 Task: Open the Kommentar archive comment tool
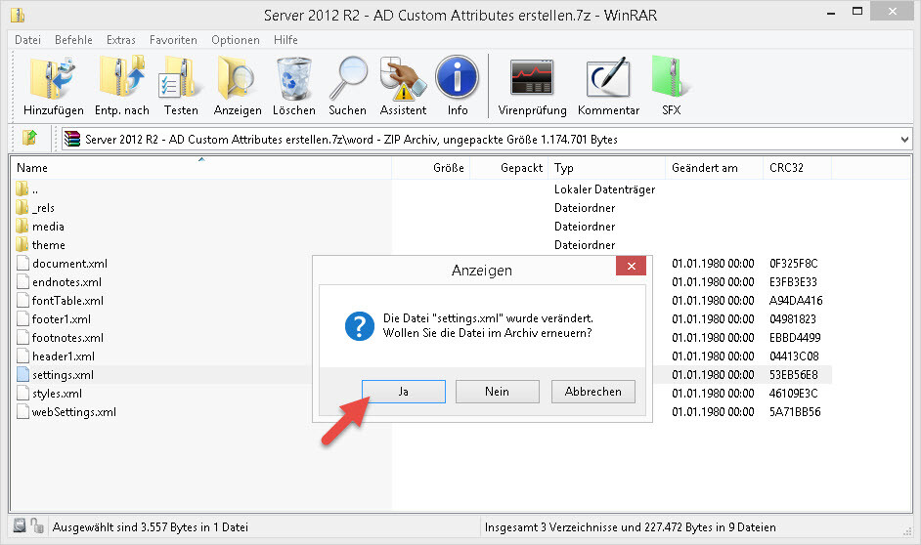pos(608,85)
